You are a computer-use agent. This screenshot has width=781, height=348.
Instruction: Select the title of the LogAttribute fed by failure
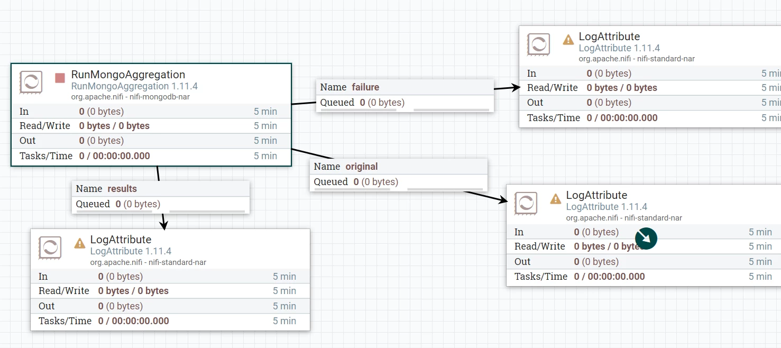click(x=609, y=36)
